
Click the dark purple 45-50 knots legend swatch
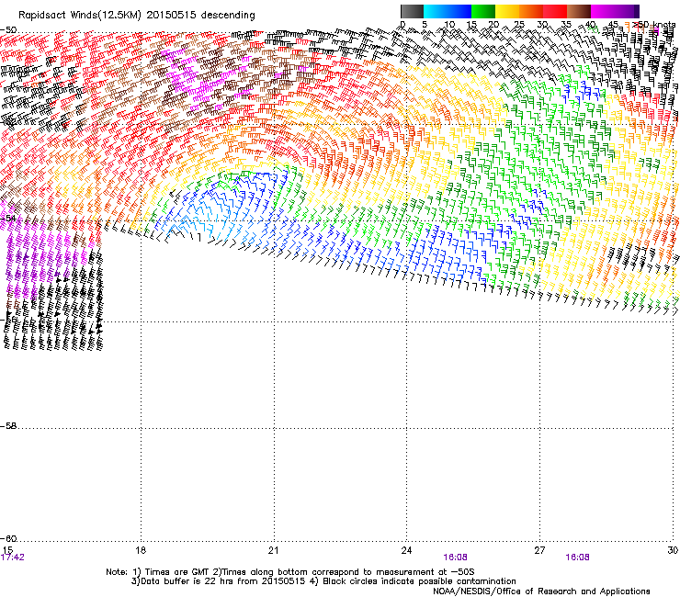[627, 11]
